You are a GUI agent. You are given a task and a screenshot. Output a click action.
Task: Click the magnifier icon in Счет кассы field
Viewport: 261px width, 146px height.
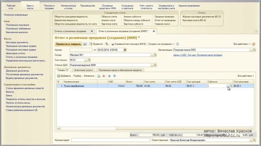click(x=89, y=60)
